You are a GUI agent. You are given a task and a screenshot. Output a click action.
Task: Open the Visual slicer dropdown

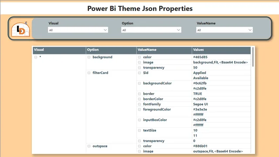click(78, 30)
